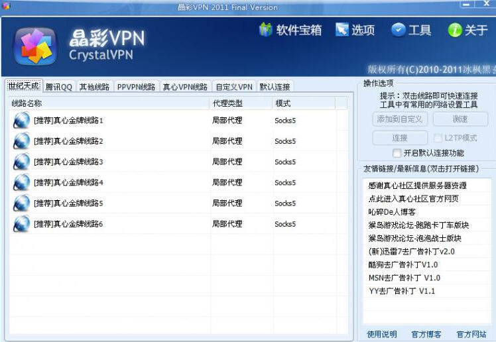Select the 真心VPN线路 tab
The height and width of the screenshot is (342, 496).
185,87
